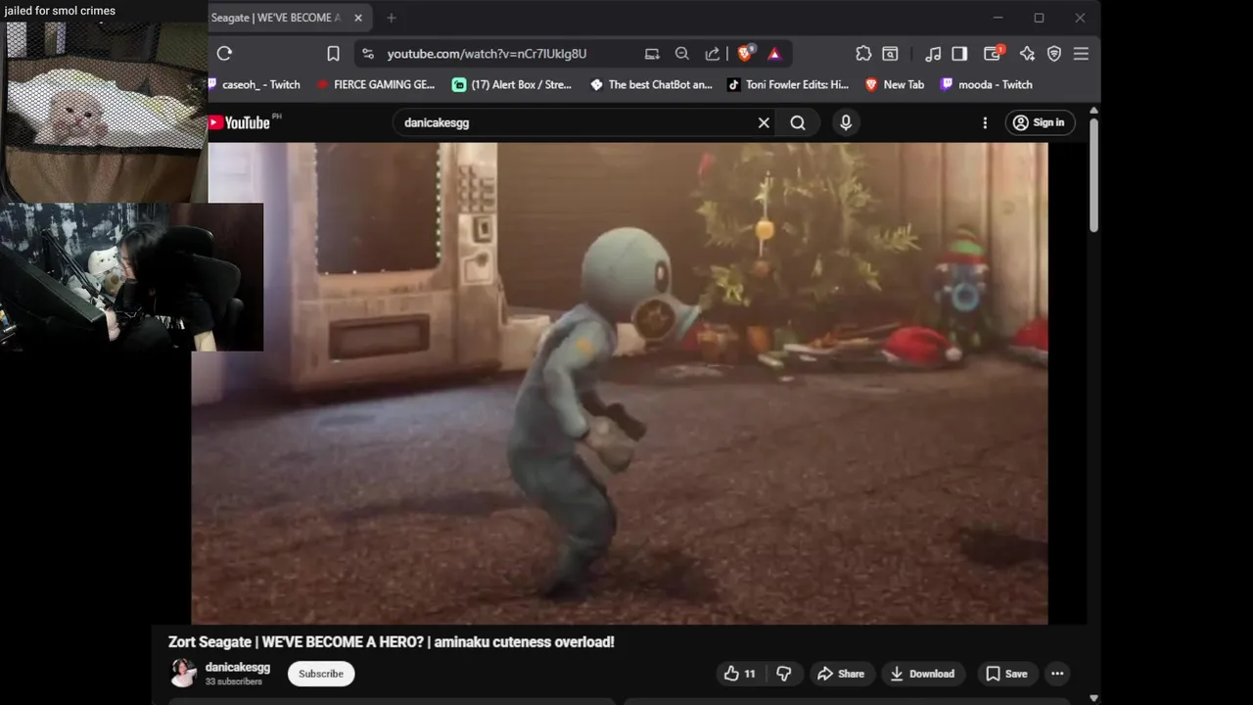The height and width of the screenshot is (705, 1253).
Task: Open a new browser tab
Action: coord(392,18)
